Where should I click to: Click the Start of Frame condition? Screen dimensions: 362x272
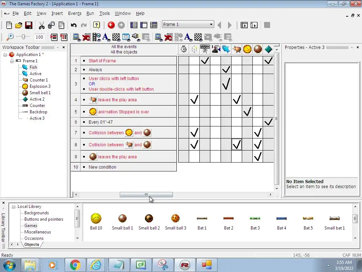[102, 61]
